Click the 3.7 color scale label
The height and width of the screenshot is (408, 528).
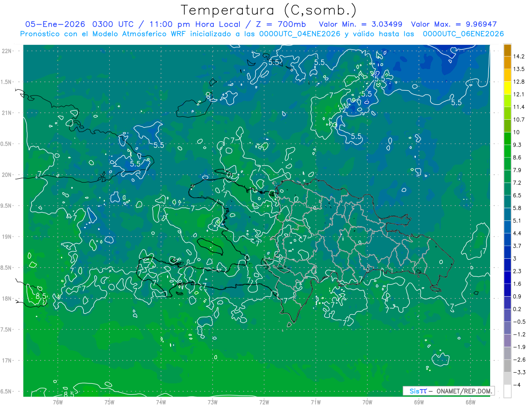[x=518, y=246]
